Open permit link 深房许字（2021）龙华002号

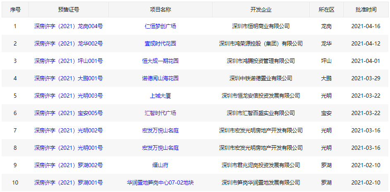pos(68,43)
